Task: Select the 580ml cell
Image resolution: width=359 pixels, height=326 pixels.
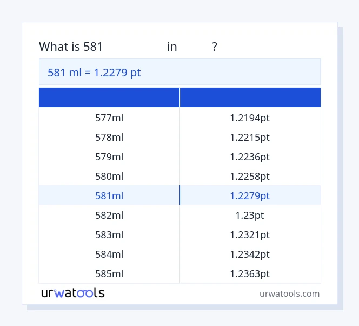Action: pyautogui.click(x=109, y=176)
